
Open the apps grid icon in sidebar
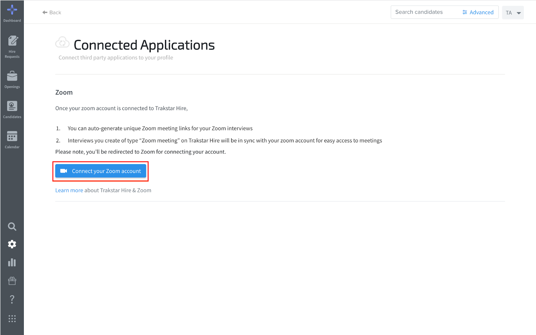click(12, 319)
